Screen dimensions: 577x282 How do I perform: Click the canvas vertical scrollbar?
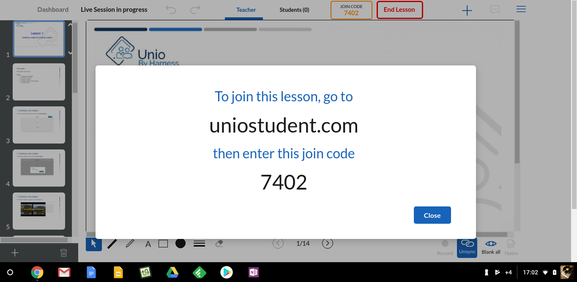point(517,93)
